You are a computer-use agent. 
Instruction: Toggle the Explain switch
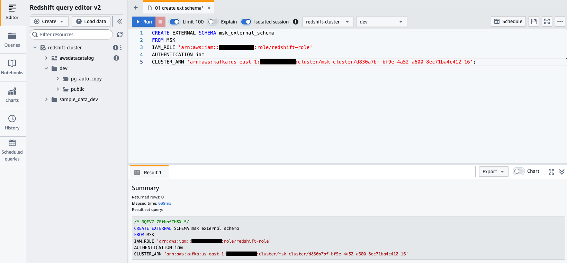[x=213, y=22]
